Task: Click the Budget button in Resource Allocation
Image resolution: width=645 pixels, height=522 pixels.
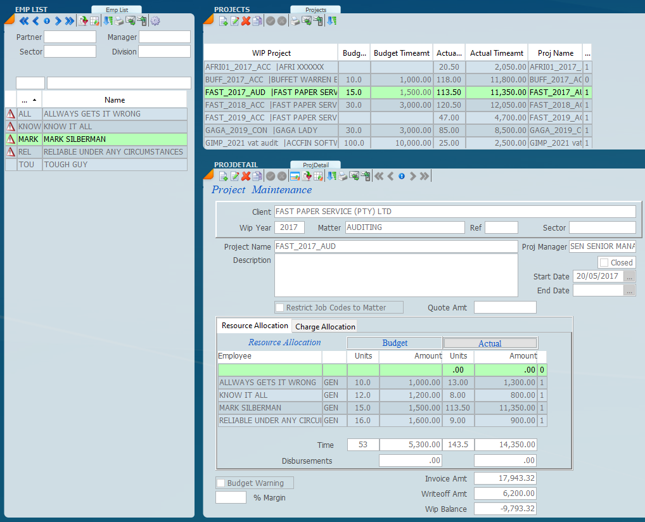Action: (395, 343)
